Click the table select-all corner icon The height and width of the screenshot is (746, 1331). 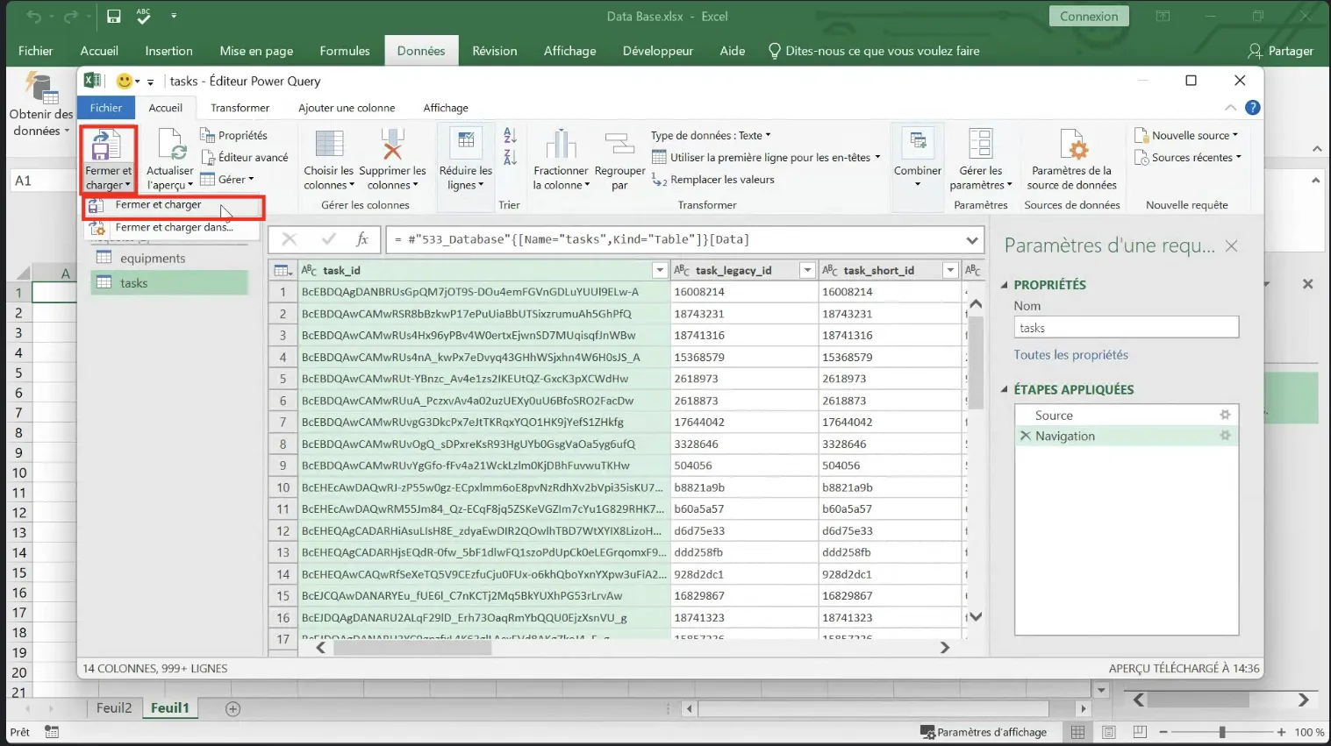pyautogui.click(x=283, y=270)
